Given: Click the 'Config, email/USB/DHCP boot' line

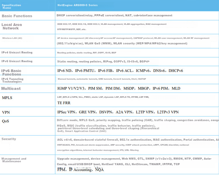Looking at the screenshot, I should [x=118, y=164].
